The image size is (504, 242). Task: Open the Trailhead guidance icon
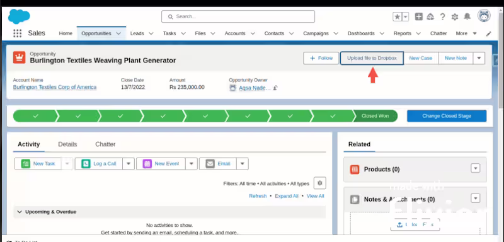(430, 17)
